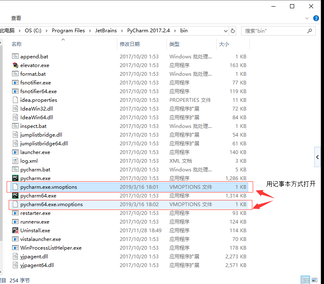Maximize the Explorer window
The image size is (324, 284).
click(x=292, y=6)
